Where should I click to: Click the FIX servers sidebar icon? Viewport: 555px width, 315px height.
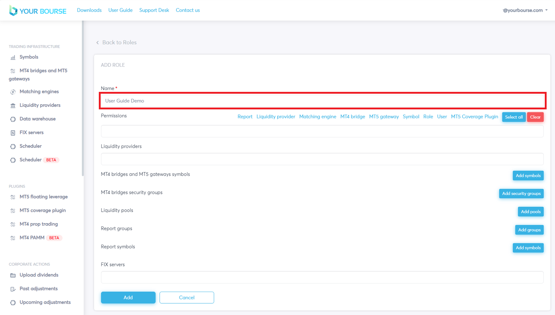13,133
